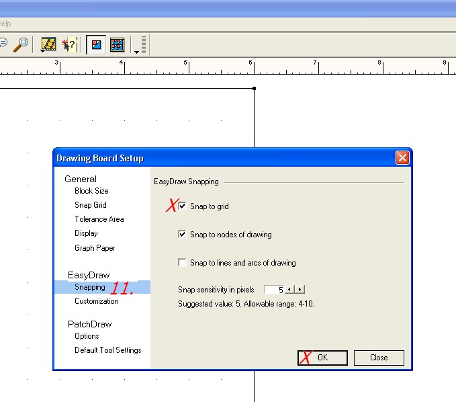
Task: Open the Tolerance Area settings
Action: point(99,219)
